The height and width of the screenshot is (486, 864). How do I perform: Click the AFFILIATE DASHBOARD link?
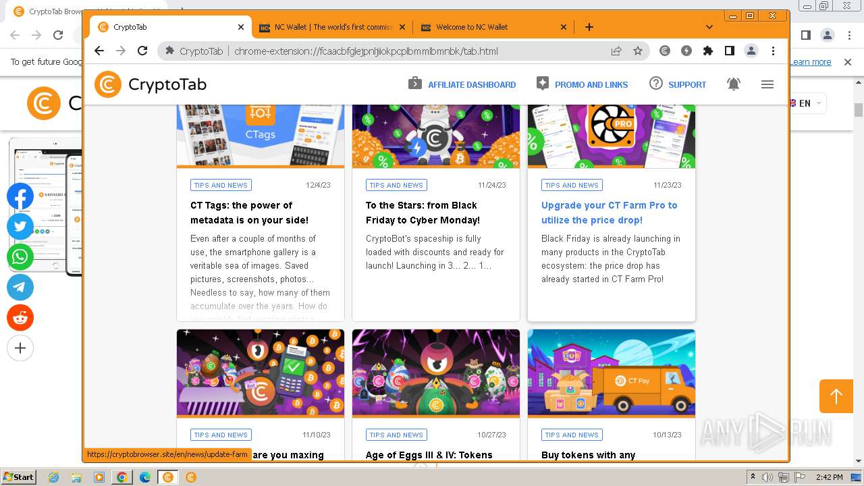pos(472,84)
